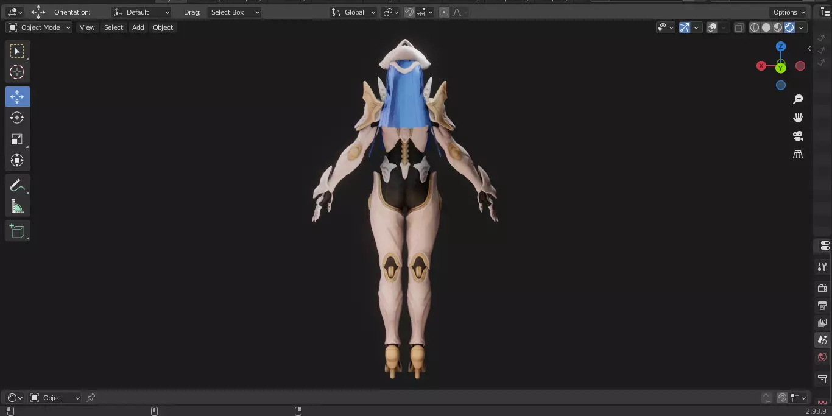Open the snapping options dropdown in top header

(x=425, y=12)
